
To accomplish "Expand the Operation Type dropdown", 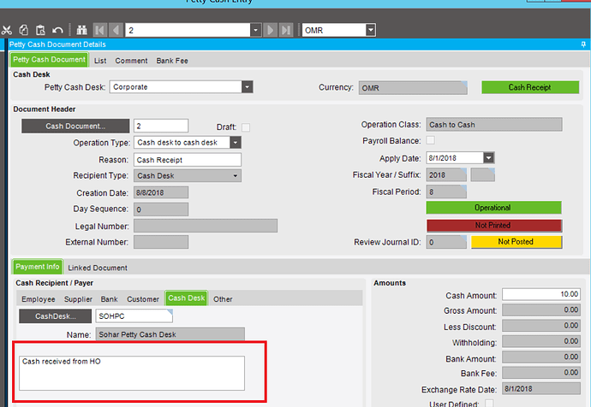I will pos(236,143).
